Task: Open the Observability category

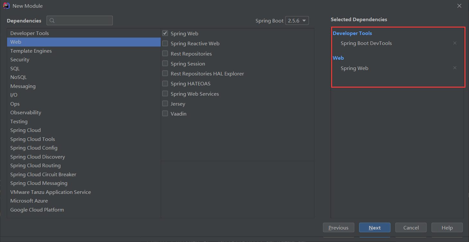Action: pyautogui.click(x=84, y=113)
